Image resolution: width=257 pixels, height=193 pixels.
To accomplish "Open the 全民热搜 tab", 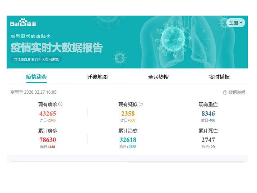I will 158,77.
